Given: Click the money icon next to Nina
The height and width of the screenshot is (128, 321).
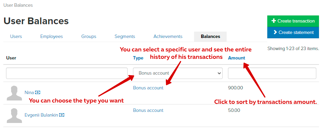Looking at the screenshot, I should tap(38, 93).
